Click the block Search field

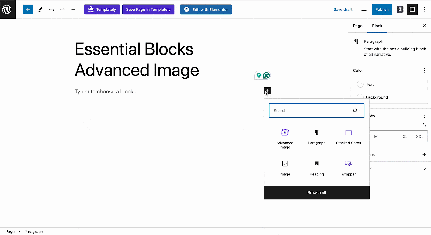(312, 111)
